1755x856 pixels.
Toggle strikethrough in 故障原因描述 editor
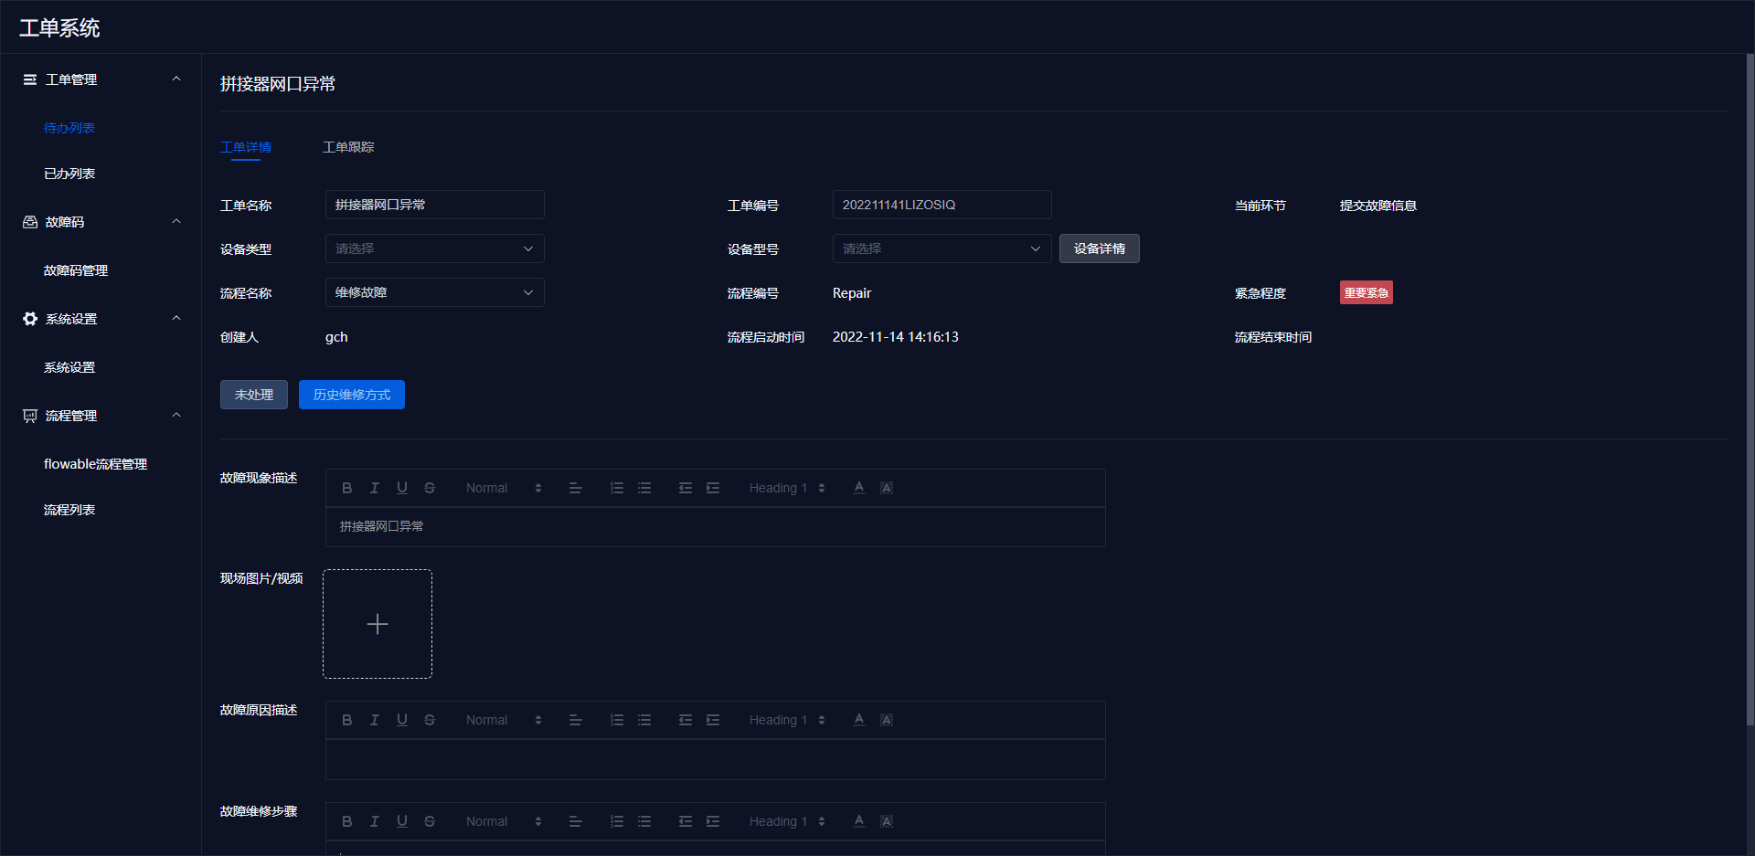(430, 720)
